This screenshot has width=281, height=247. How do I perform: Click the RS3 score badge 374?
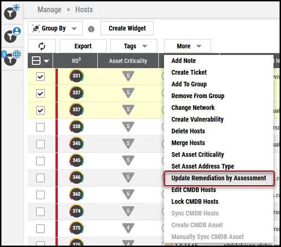77,211
